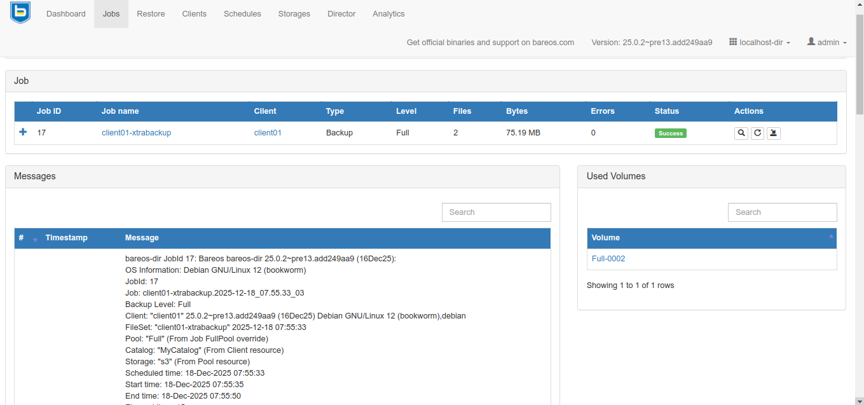Click the Bareos shield logo
864x405 pixels.
(20, 13)
